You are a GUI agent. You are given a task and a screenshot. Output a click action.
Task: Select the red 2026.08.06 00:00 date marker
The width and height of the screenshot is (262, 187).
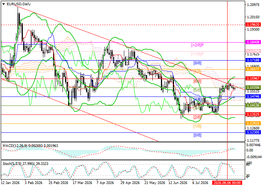click(x=227, y=183)
